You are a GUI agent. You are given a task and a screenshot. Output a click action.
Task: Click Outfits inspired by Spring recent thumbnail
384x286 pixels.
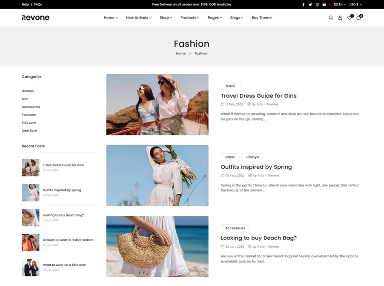click(31, 192)
